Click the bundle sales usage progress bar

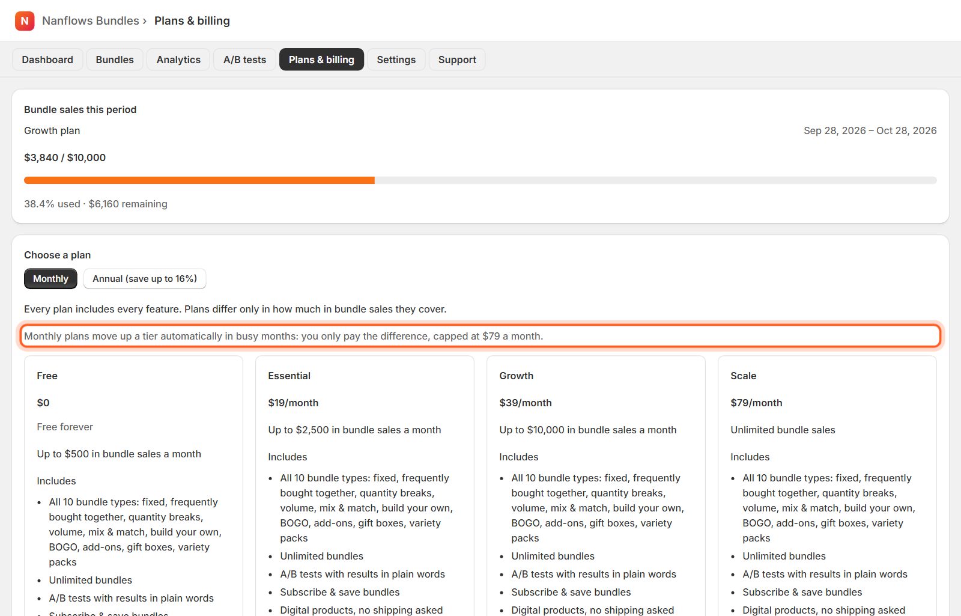(480, 180)
